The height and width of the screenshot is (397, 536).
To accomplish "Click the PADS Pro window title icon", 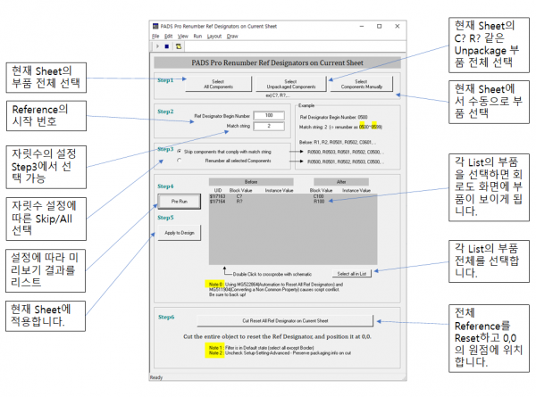I will click(x=155, y=27).
